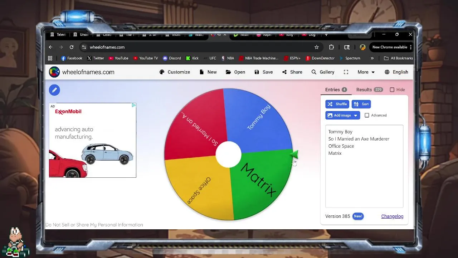The height and width of the screenshot is (258, 458).
Task: Click the New! version badge
Action: [358, 216]
